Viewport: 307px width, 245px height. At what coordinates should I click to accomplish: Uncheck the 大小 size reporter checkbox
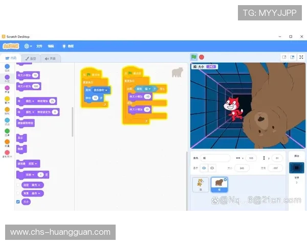click(x=18, y=202)
